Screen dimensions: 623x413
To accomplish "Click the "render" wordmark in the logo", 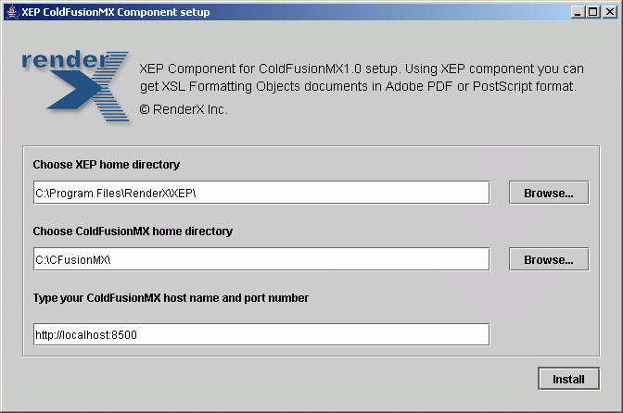I will tap(65, 60).
